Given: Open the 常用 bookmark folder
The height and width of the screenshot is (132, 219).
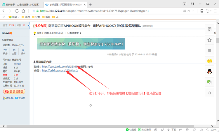Looking at the screenshot, I should [26, 17].
